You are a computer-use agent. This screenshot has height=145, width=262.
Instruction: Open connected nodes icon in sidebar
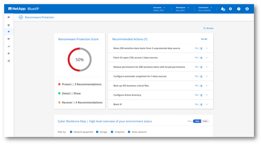click(x=9, y=61)
